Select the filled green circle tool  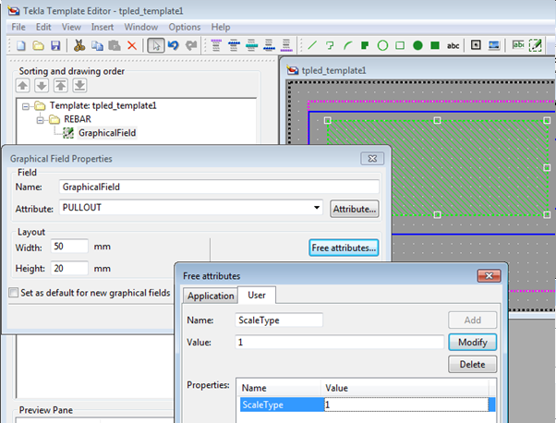(417, 45)
